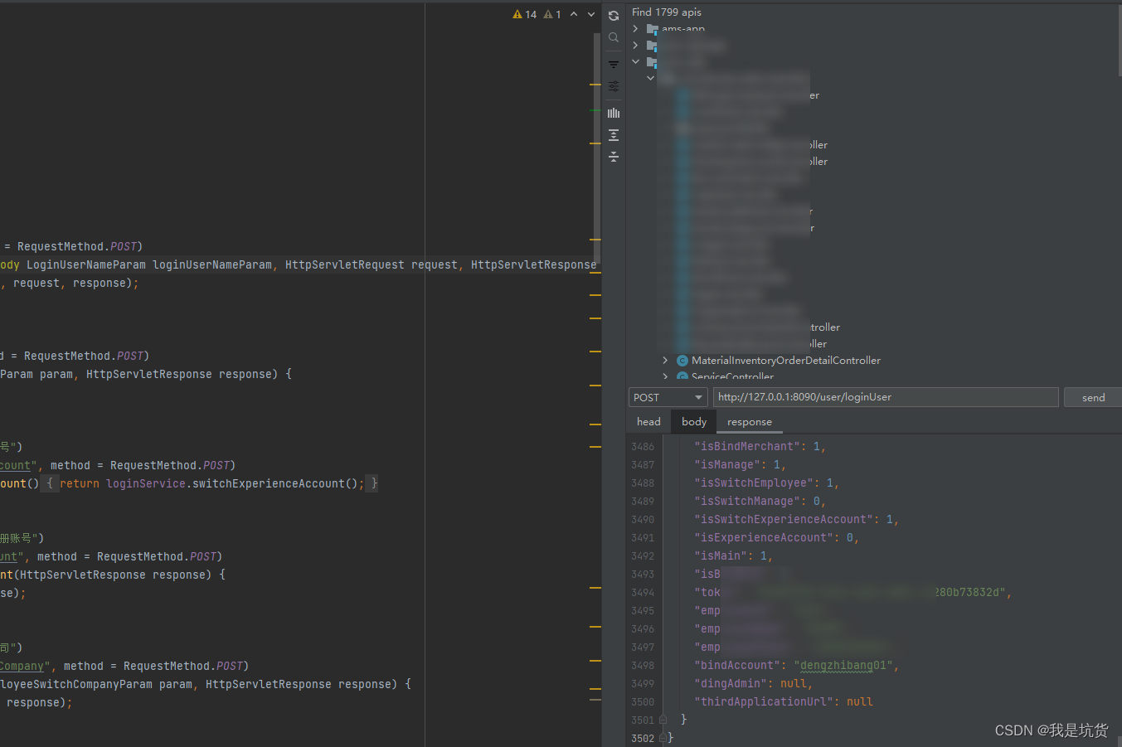Click the "isSwitchExperienceAccount" key in the response

coord(783,520)
